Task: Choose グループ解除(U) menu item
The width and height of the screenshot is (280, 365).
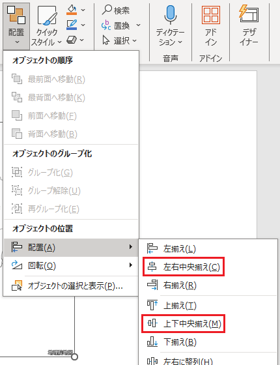Action: (x=71, y=191)
